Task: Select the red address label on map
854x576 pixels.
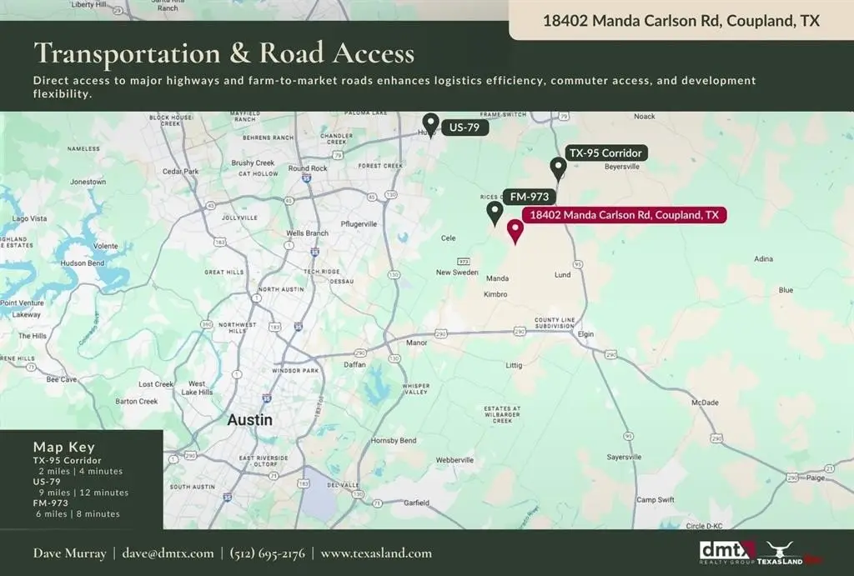Action: pyautogui.click(x=625, y=215)
